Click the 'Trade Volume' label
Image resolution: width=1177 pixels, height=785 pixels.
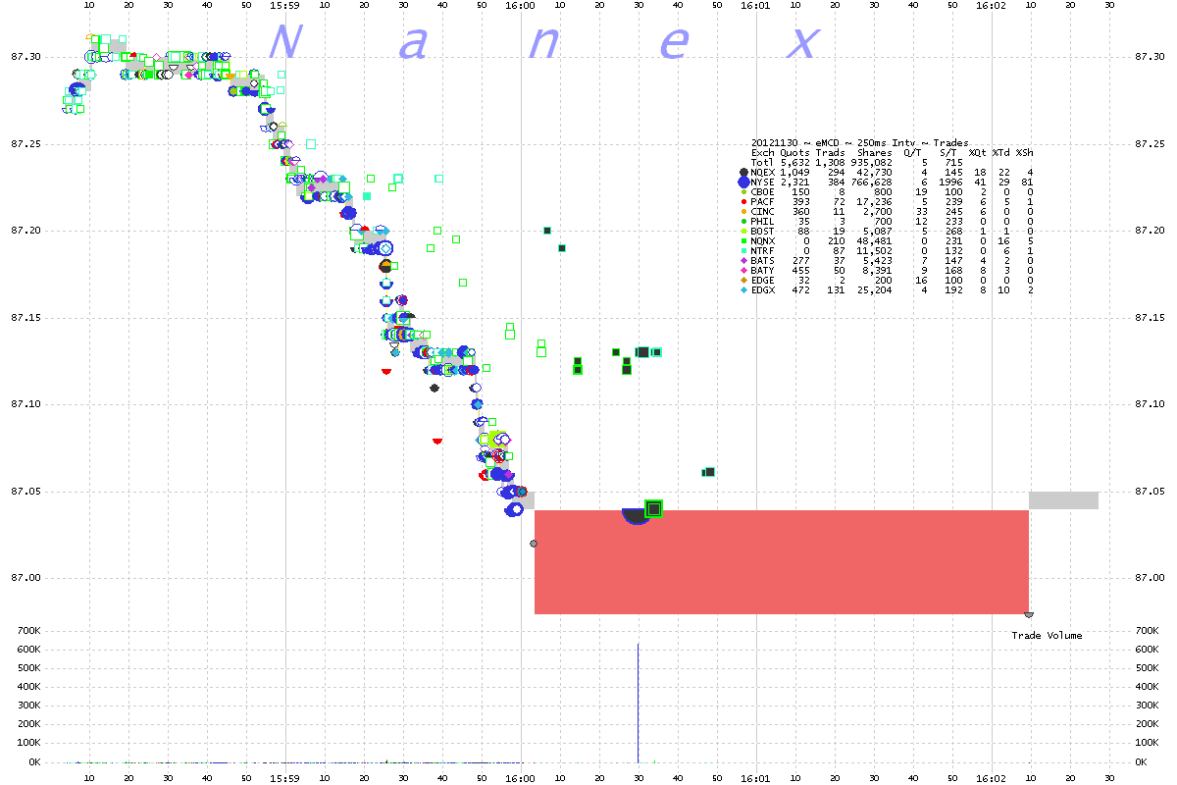[x=1047, y=636]
